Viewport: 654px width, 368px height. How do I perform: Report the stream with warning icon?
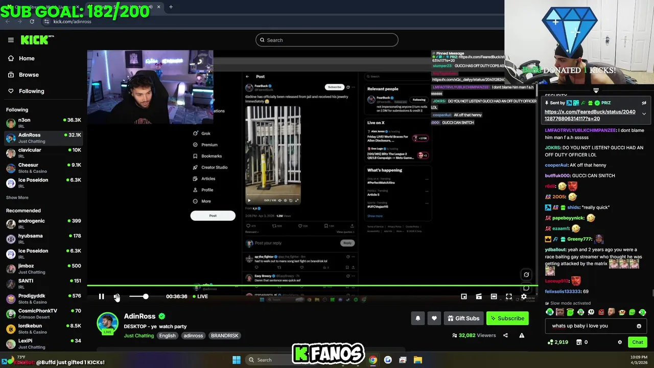tap(522, 335)
